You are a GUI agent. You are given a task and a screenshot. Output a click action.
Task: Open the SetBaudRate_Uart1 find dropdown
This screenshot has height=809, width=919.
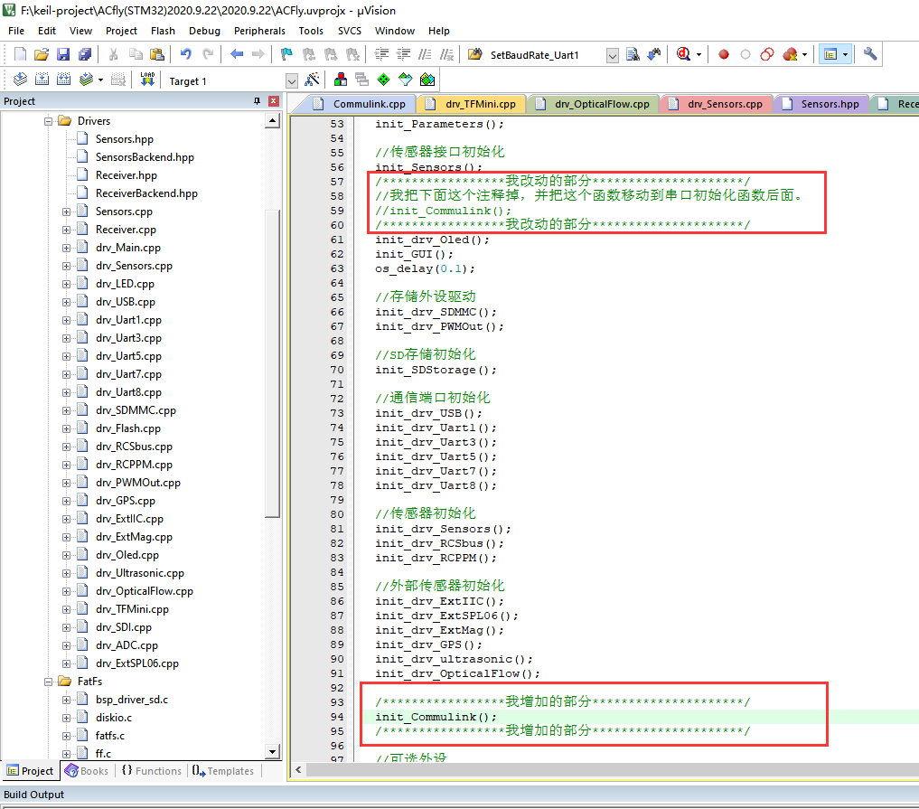pos(613,56)
